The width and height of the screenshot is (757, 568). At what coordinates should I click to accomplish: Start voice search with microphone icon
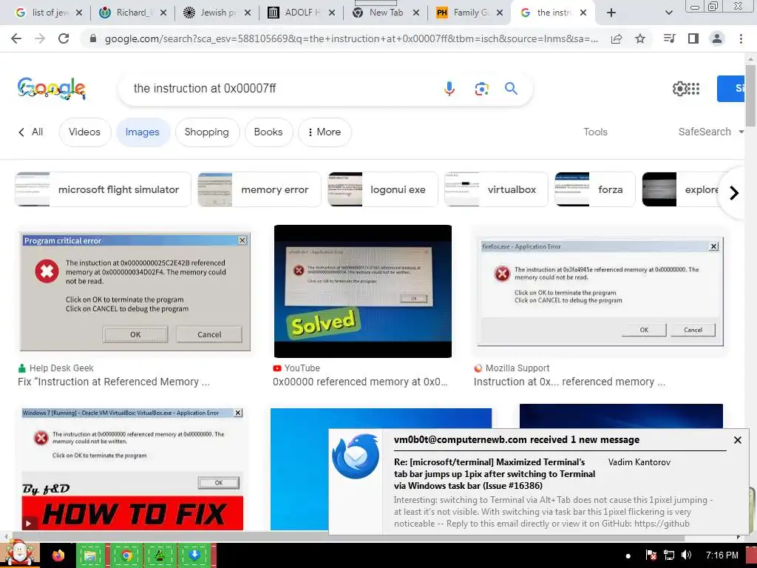[x=449, y=89]
